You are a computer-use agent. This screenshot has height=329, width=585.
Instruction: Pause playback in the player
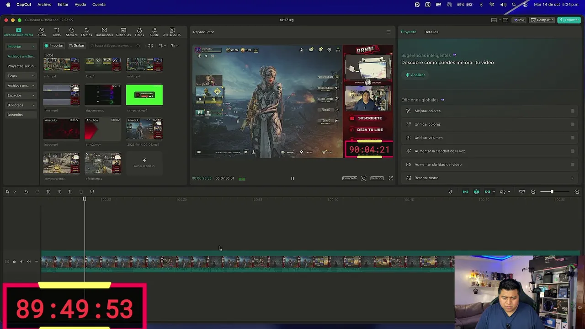[x=292, y=178]
